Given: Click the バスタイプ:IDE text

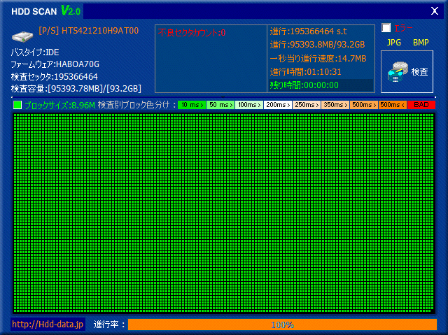Looking at the screenshot, I should (x=35, y=52).
